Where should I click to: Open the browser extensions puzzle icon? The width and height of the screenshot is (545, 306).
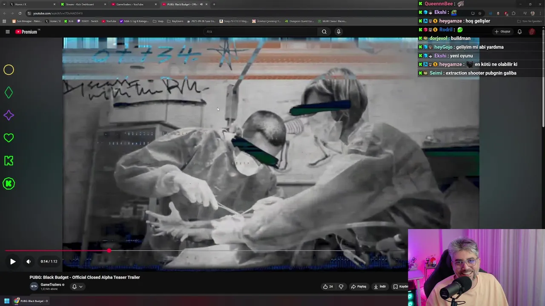coord(513,13)
